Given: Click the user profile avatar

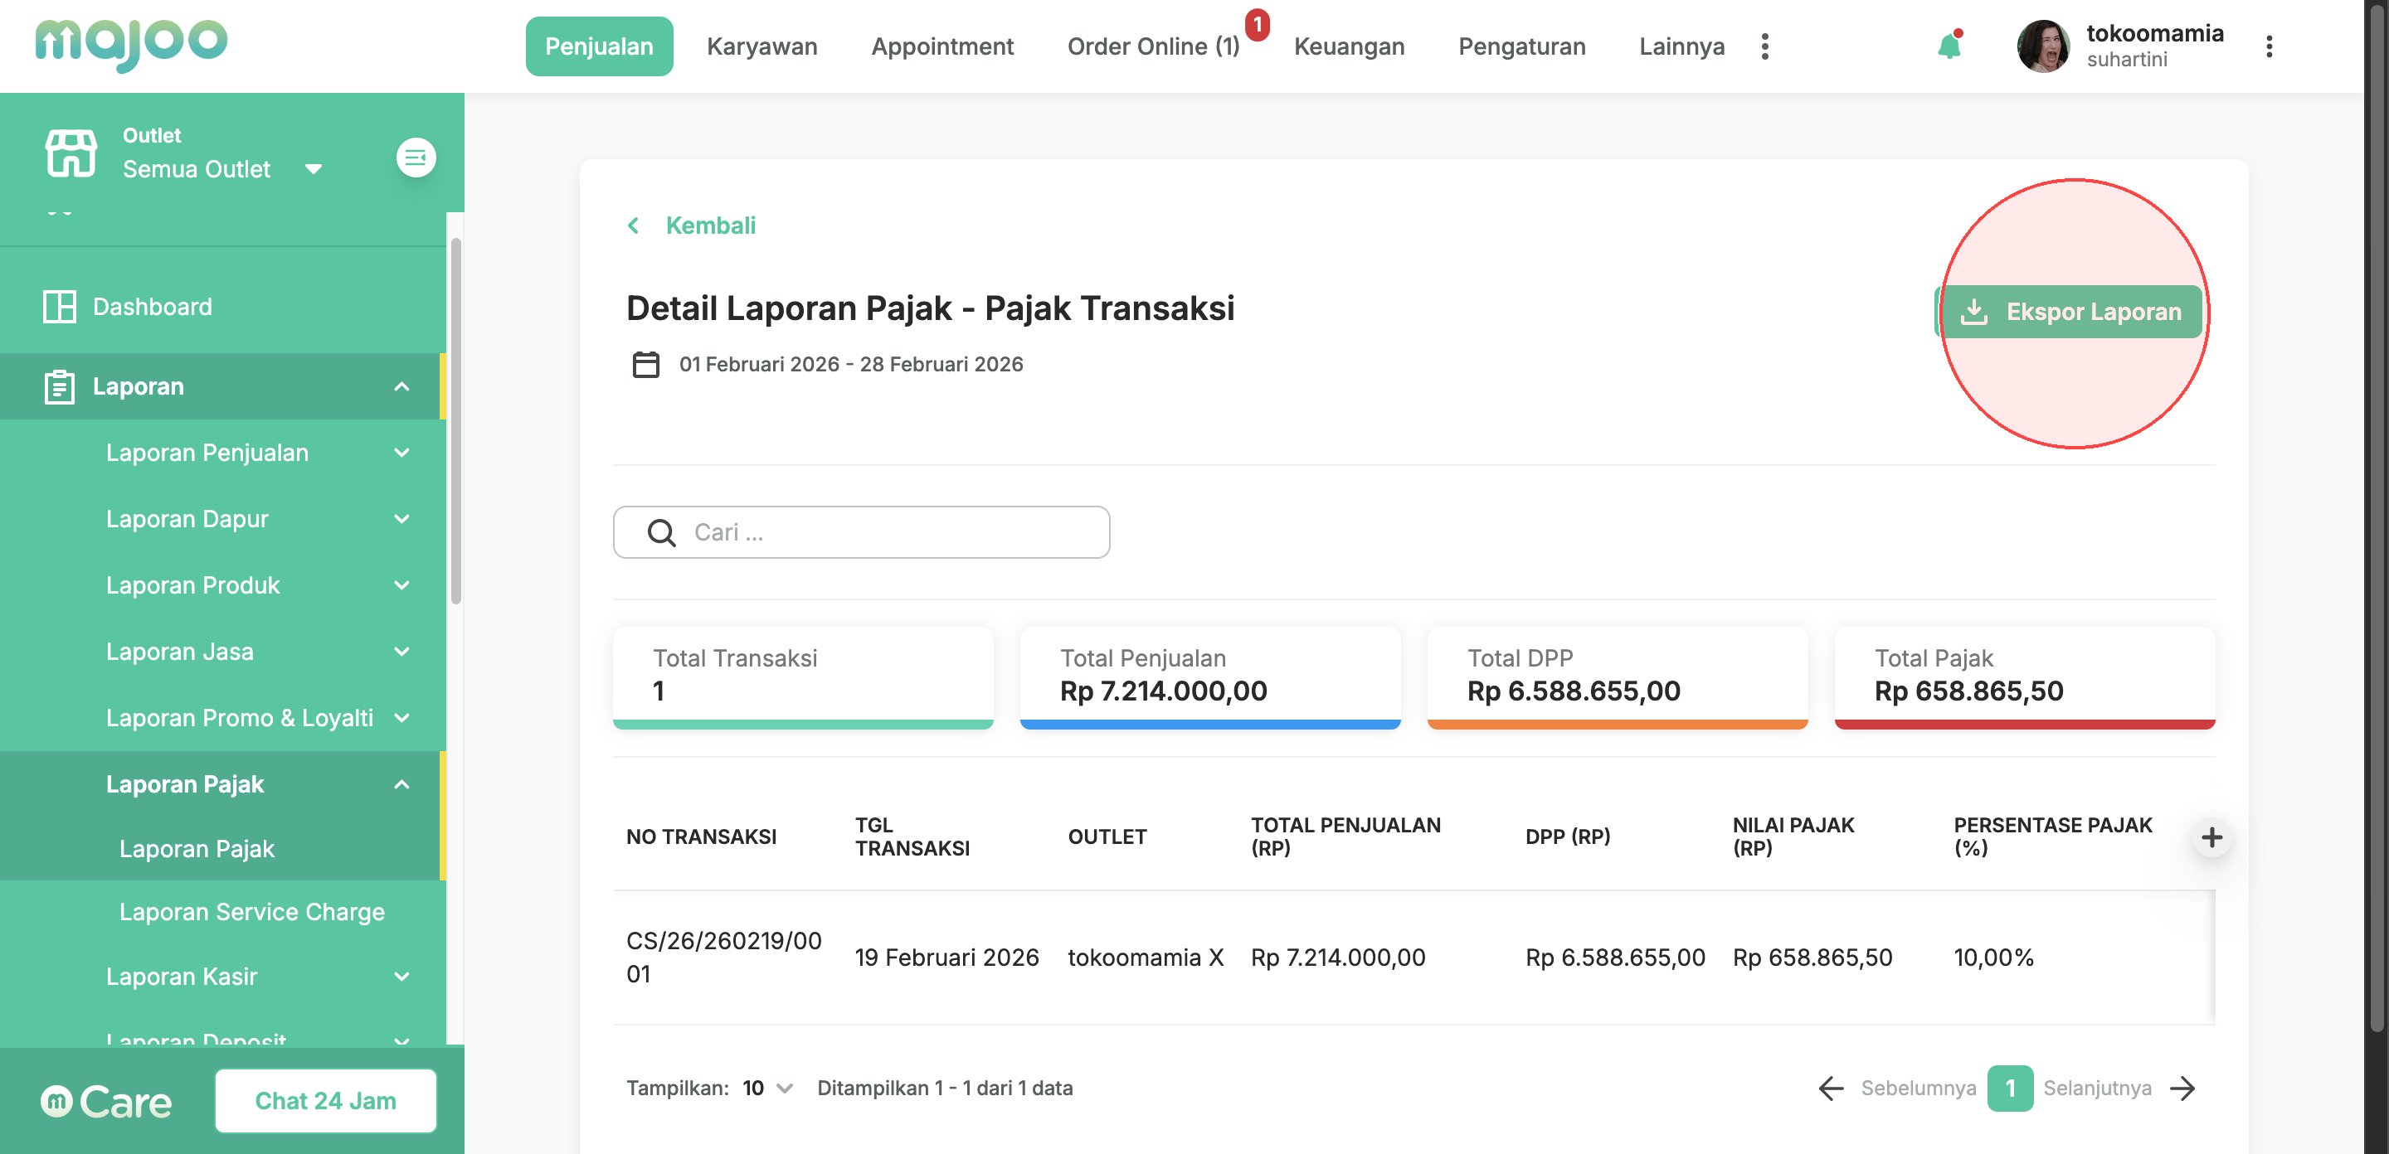Looking at the screenshot, I should tap(2042, 46).
